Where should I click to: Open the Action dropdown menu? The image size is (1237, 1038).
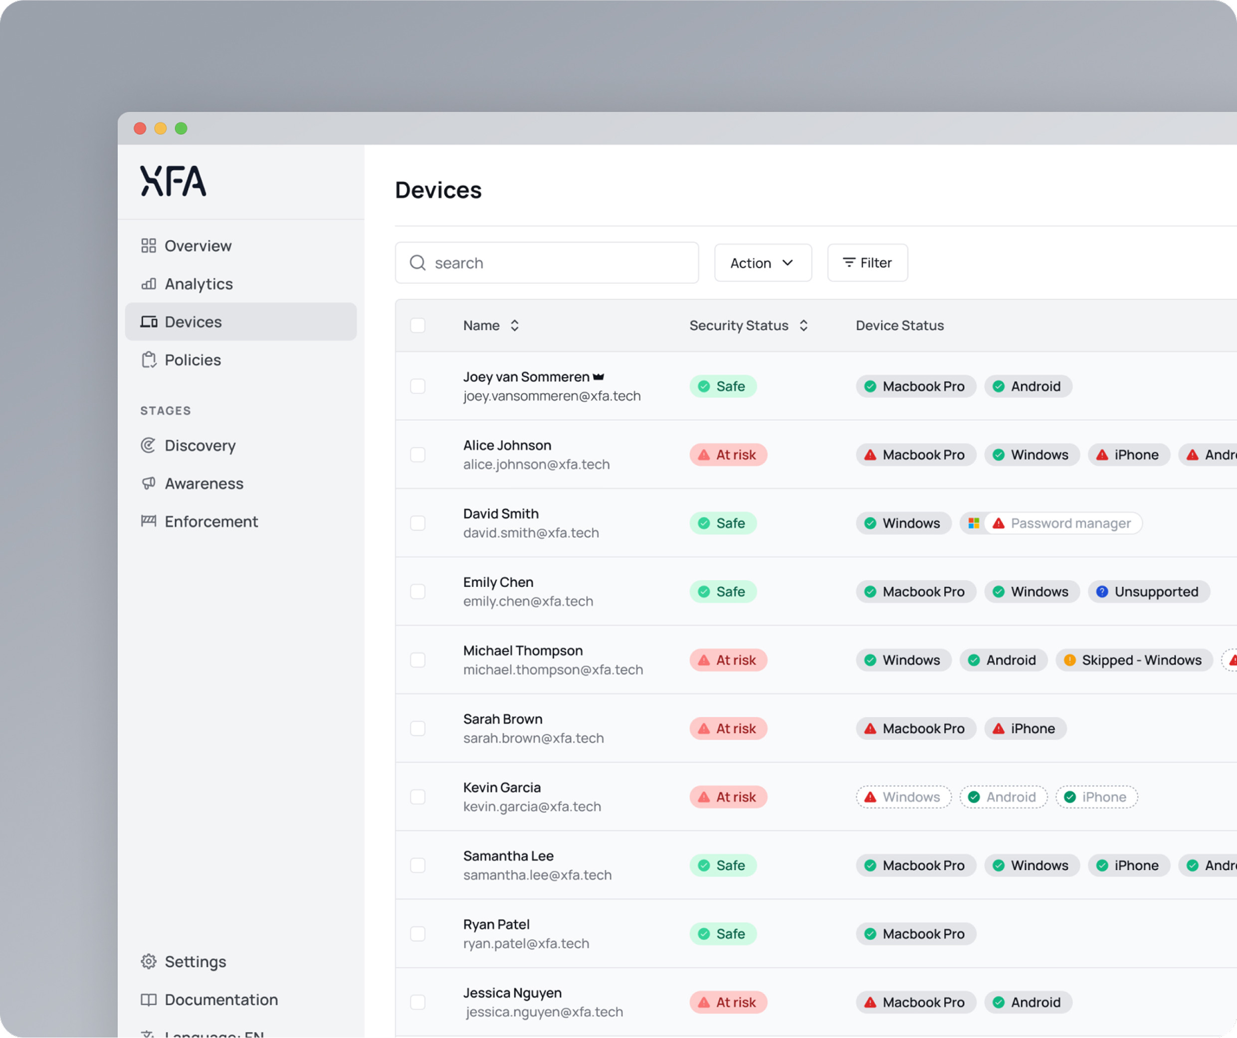point(762,263)
